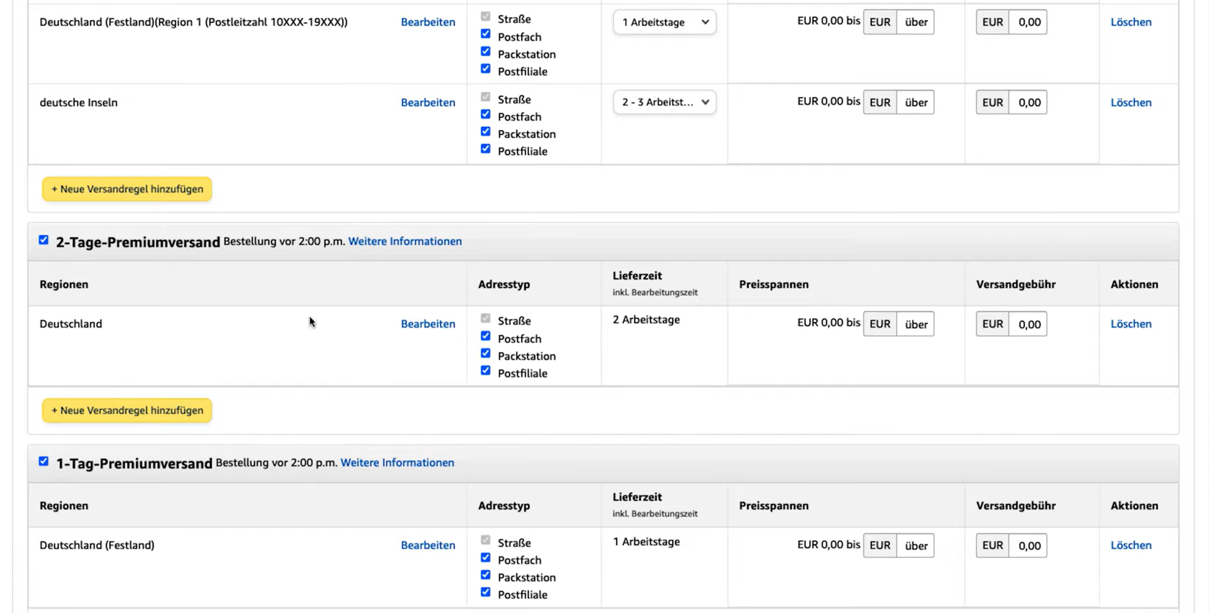
Task: Delete the deutsche Inseln shipping rule
Action: click(1131, 103)
